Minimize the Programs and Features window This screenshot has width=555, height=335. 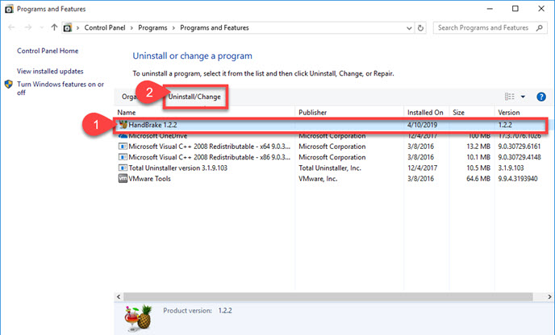pyautogui.click(x=490, y=9)
